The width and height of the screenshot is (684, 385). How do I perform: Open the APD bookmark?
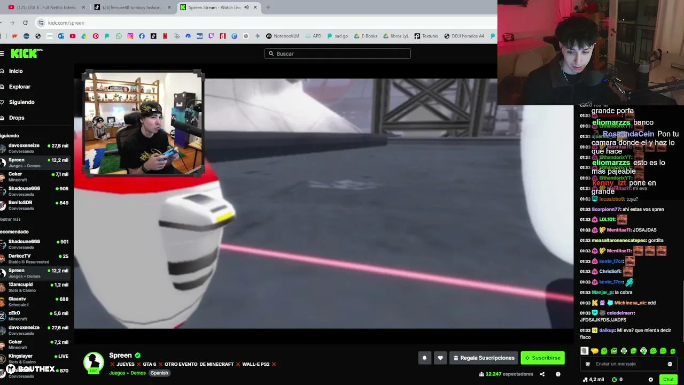tap(314, 36)
